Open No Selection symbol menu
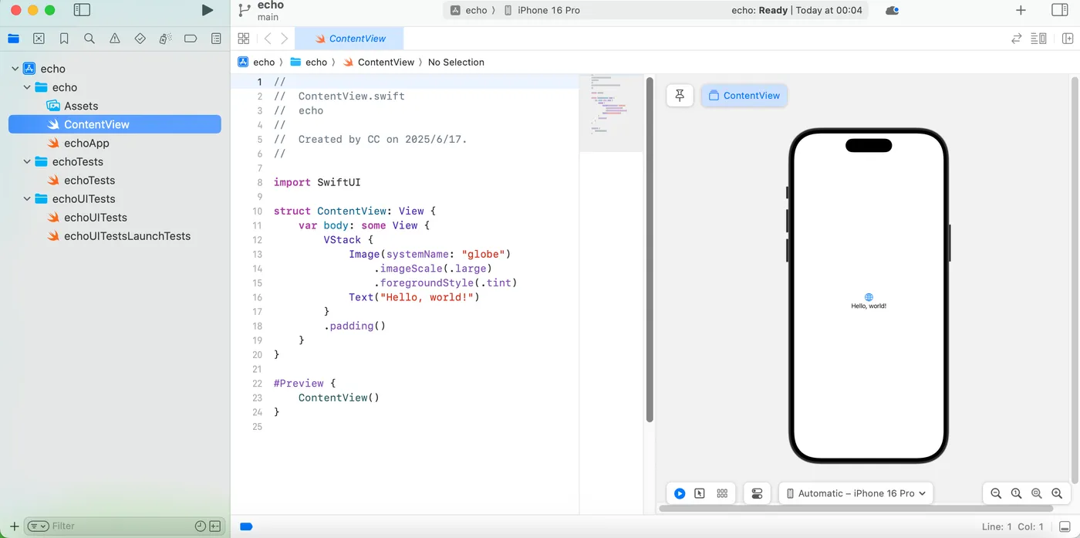This screenshot has width=1080, height=538. click(456, 62)
